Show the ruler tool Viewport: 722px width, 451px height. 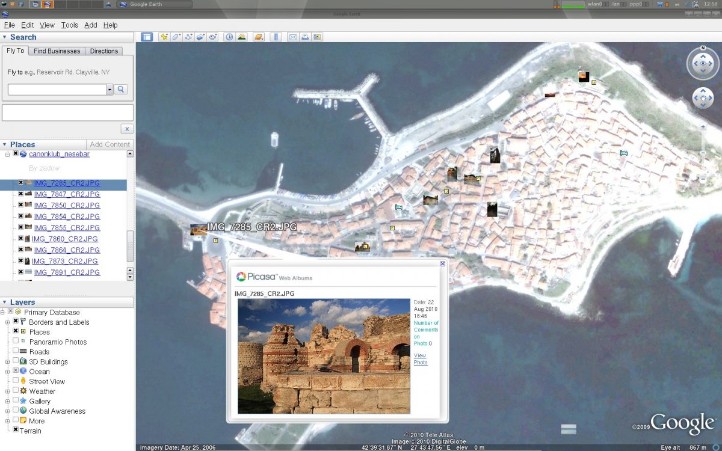[276, 37]
